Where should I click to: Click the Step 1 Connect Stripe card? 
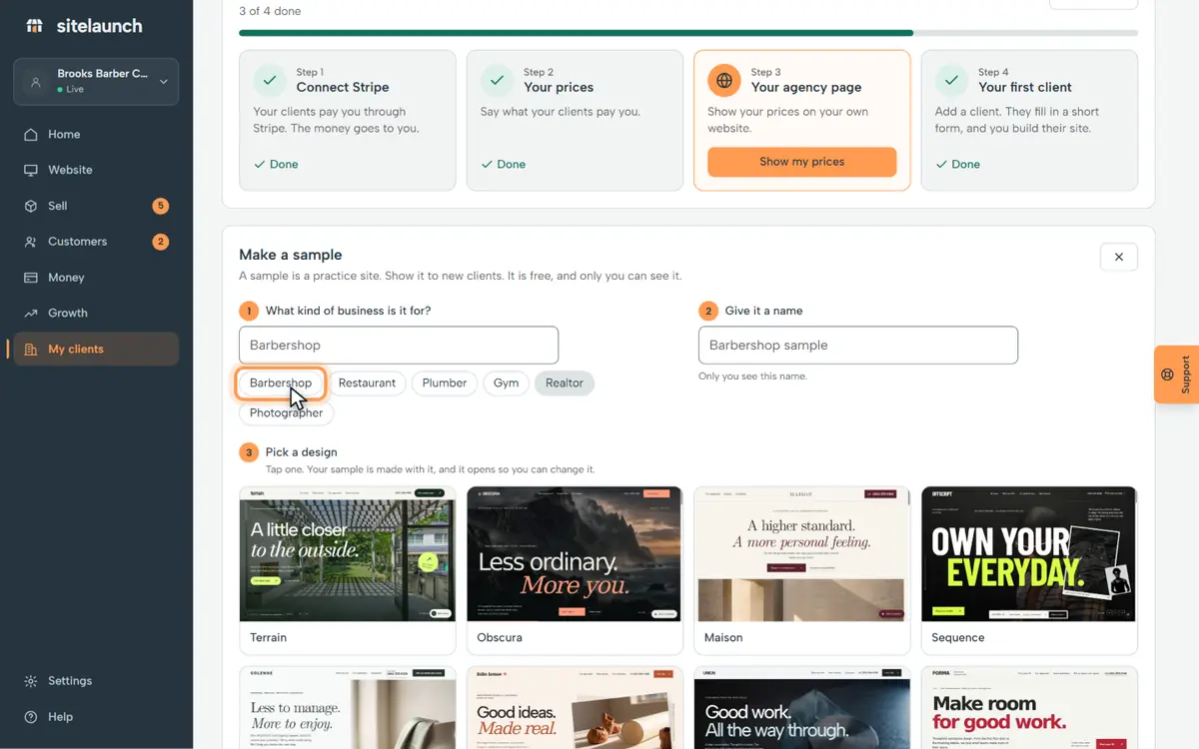(348, 121)
